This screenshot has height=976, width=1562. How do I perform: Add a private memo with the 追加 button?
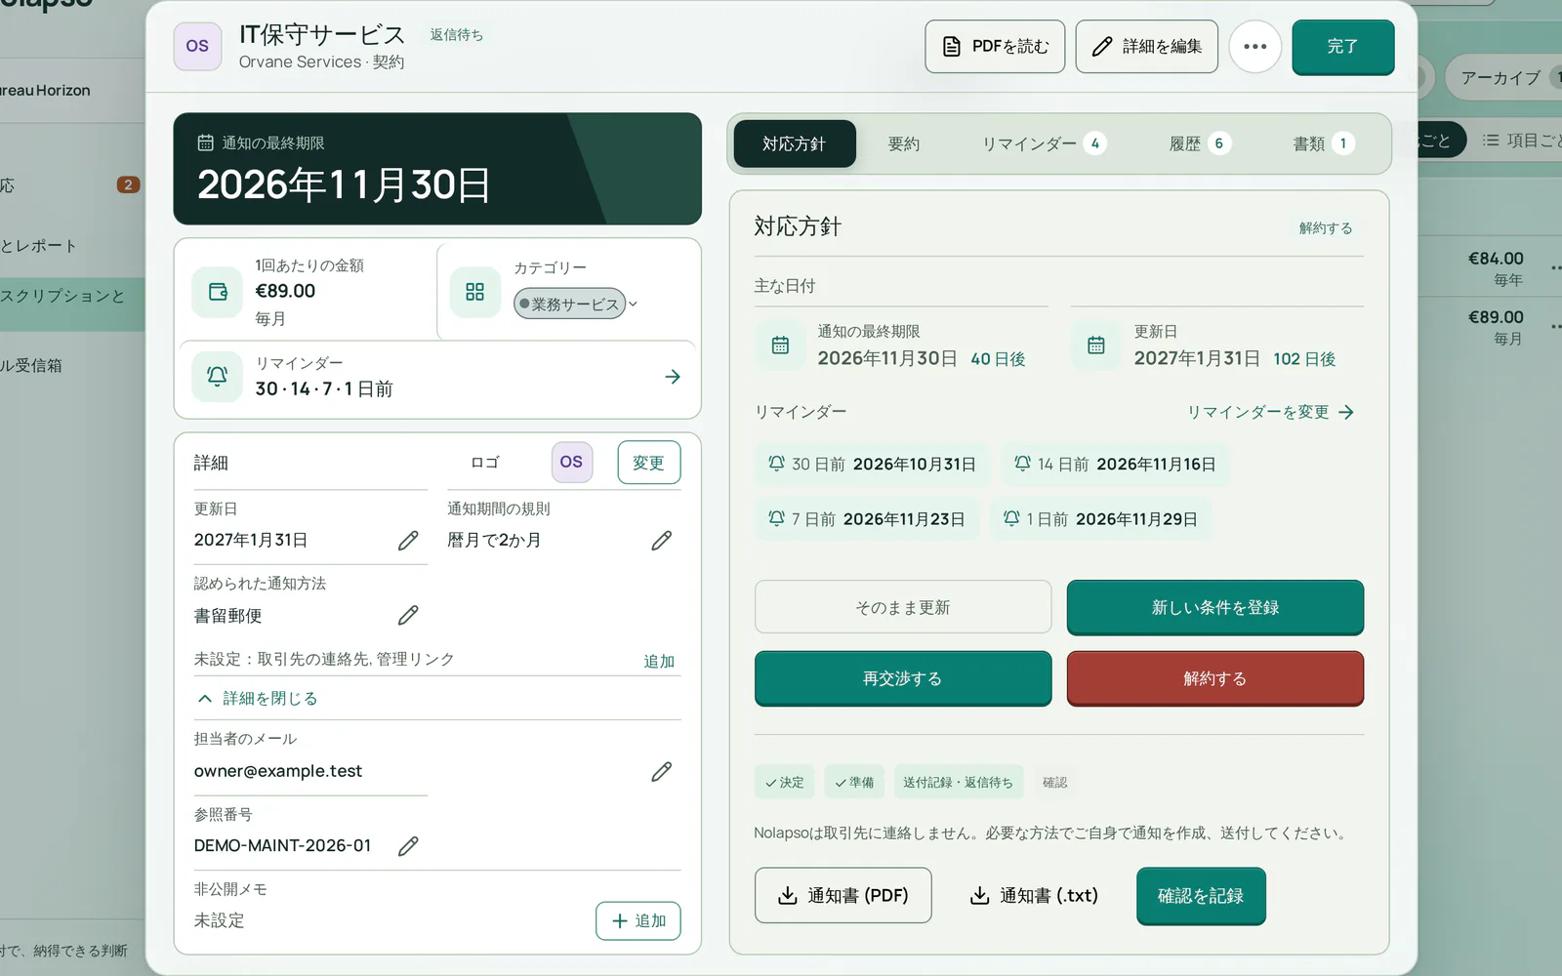point(638,921)
